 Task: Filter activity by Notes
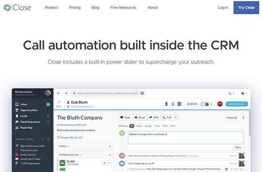click(x=139, y=126)
